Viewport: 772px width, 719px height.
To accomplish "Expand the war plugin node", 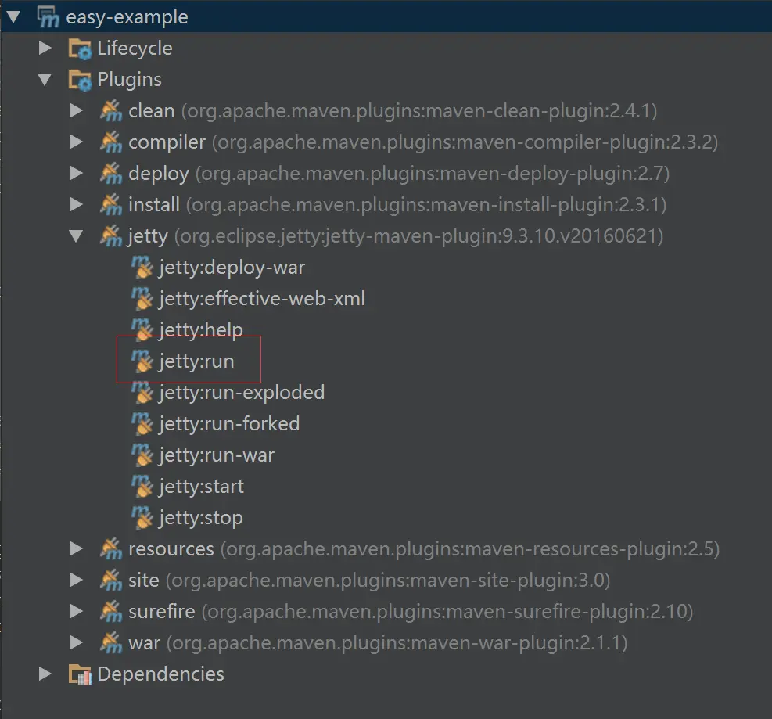I will click(77, 642).
